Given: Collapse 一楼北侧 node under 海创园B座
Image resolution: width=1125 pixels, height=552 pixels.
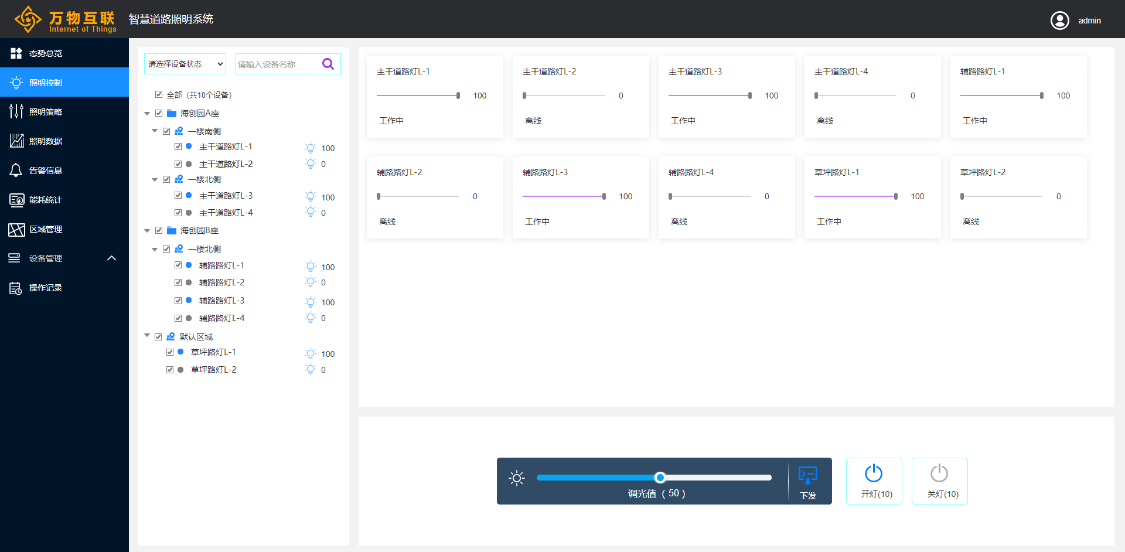Looking at the screenshot, I should point(155,250).
